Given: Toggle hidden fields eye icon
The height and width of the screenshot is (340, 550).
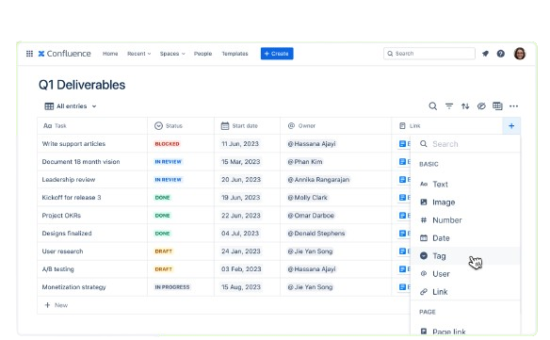Looking at the screenshot, I should coord(481,106).
